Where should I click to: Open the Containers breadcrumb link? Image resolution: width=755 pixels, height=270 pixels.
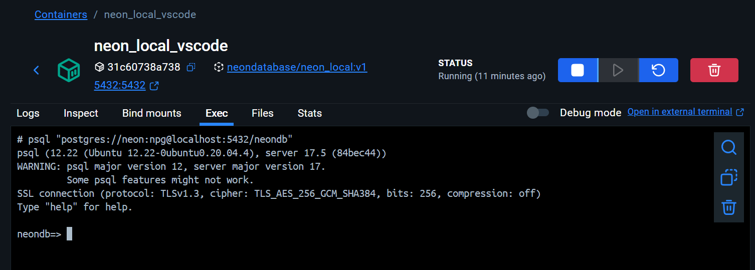pos(61,15)
